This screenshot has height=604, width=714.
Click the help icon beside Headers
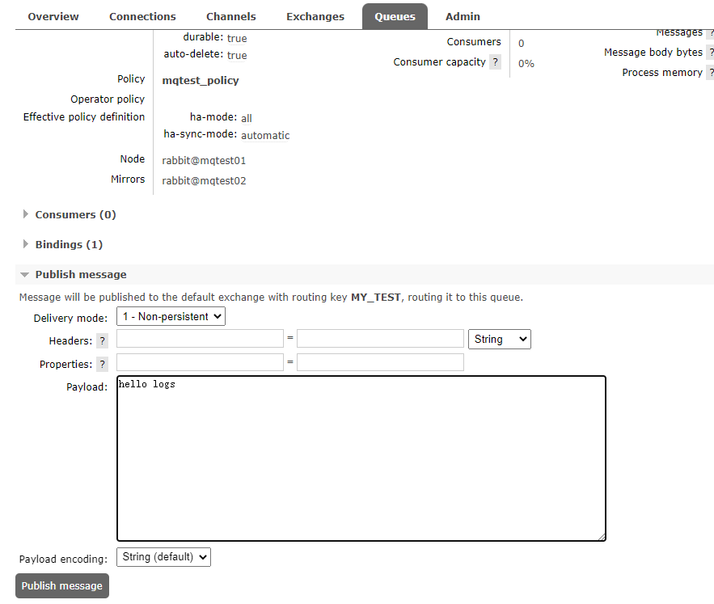(x=102, y=341)
